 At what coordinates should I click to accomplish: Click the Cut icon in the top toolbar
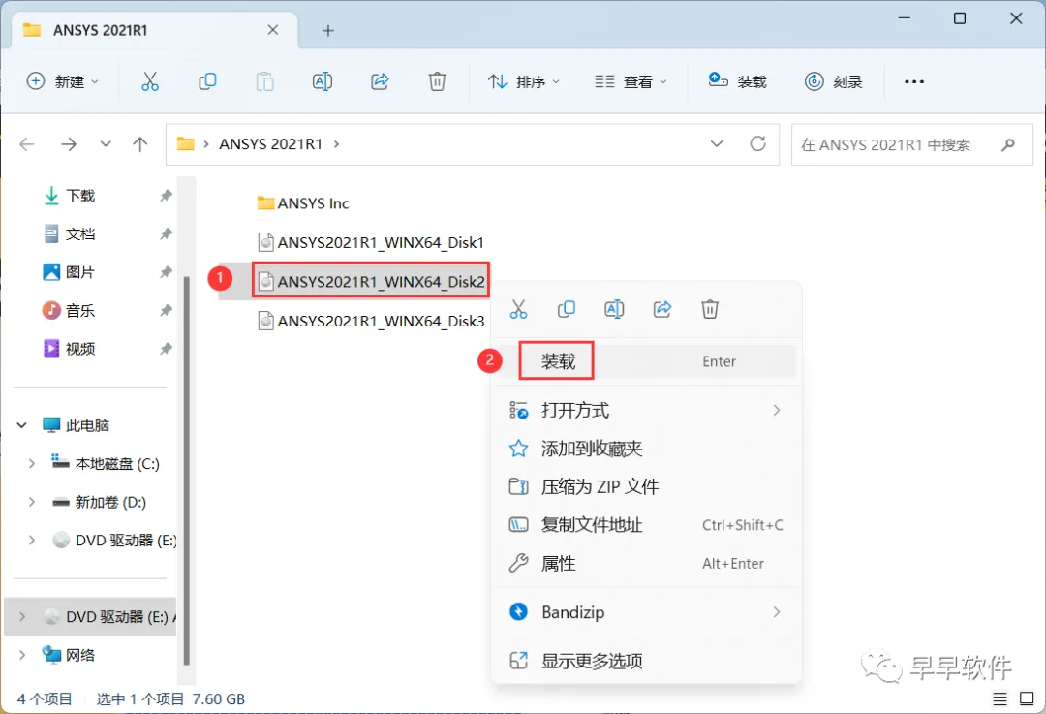point(150,81)
